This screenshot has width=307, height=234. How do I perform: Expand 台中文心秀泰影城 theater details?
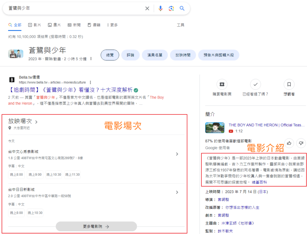177,154
